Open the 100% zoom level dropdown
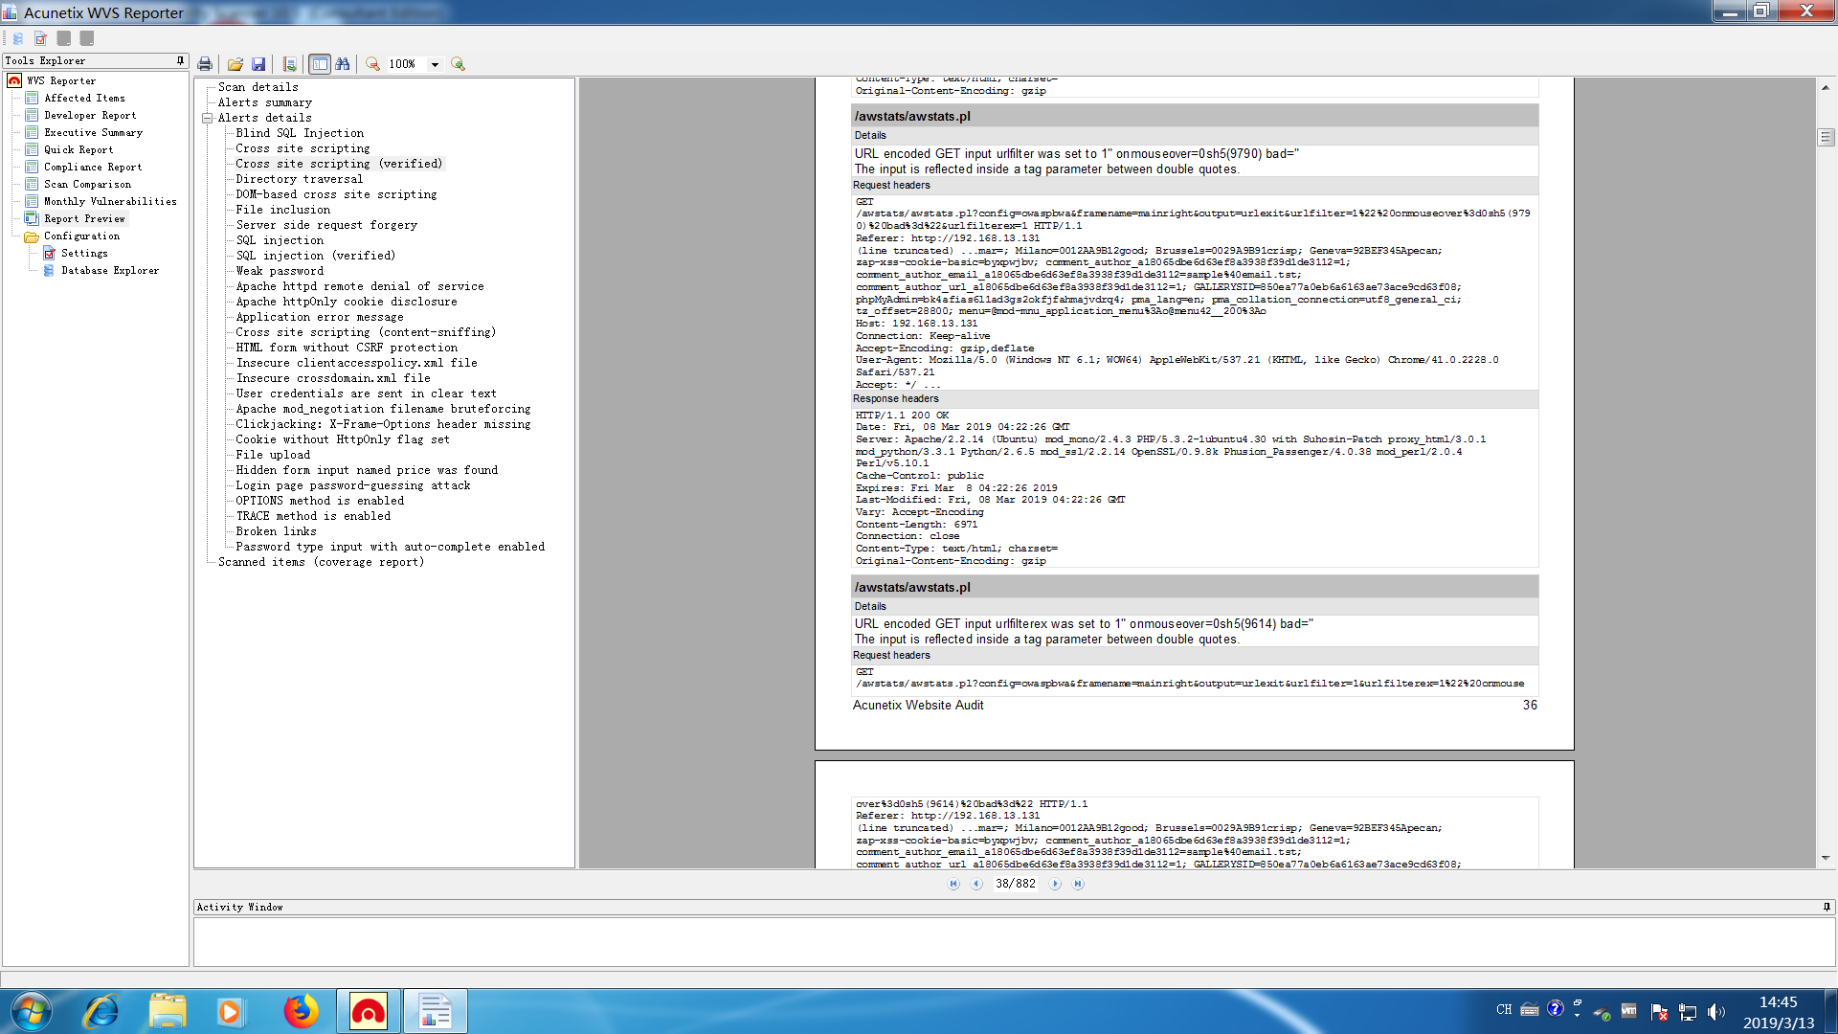Image resolution: width=1838 pixels, height=1034 pixels. click(x=435, y=64)
